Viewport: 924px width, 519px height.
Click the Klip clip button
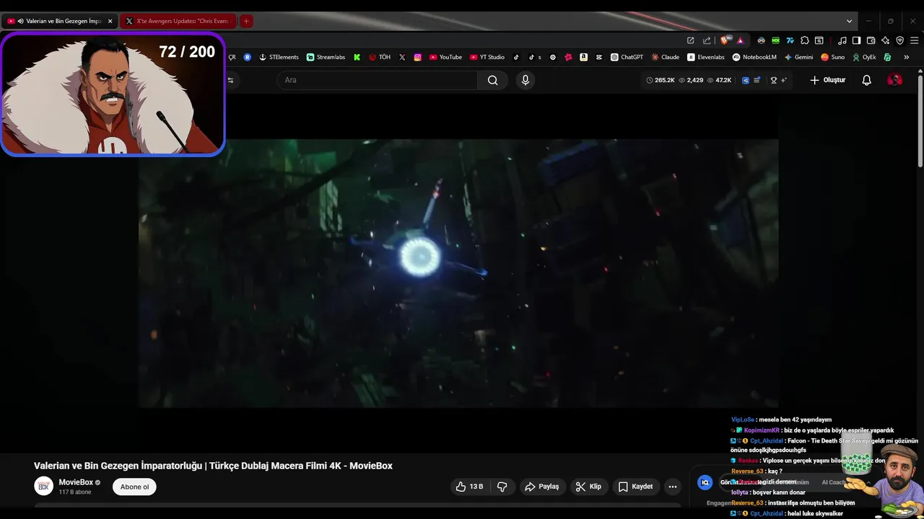tap(588, 487)
